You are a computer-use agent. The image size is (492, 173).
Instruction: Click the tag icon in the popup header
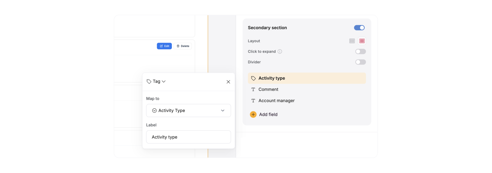tap(149, 82)
